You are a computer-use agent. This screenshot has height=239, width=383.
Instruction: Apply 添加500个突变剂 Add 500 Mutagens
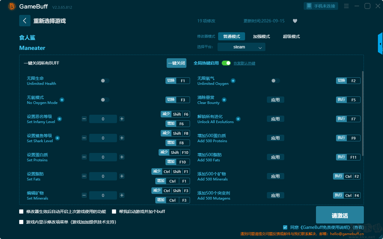(x=276, y=195)
